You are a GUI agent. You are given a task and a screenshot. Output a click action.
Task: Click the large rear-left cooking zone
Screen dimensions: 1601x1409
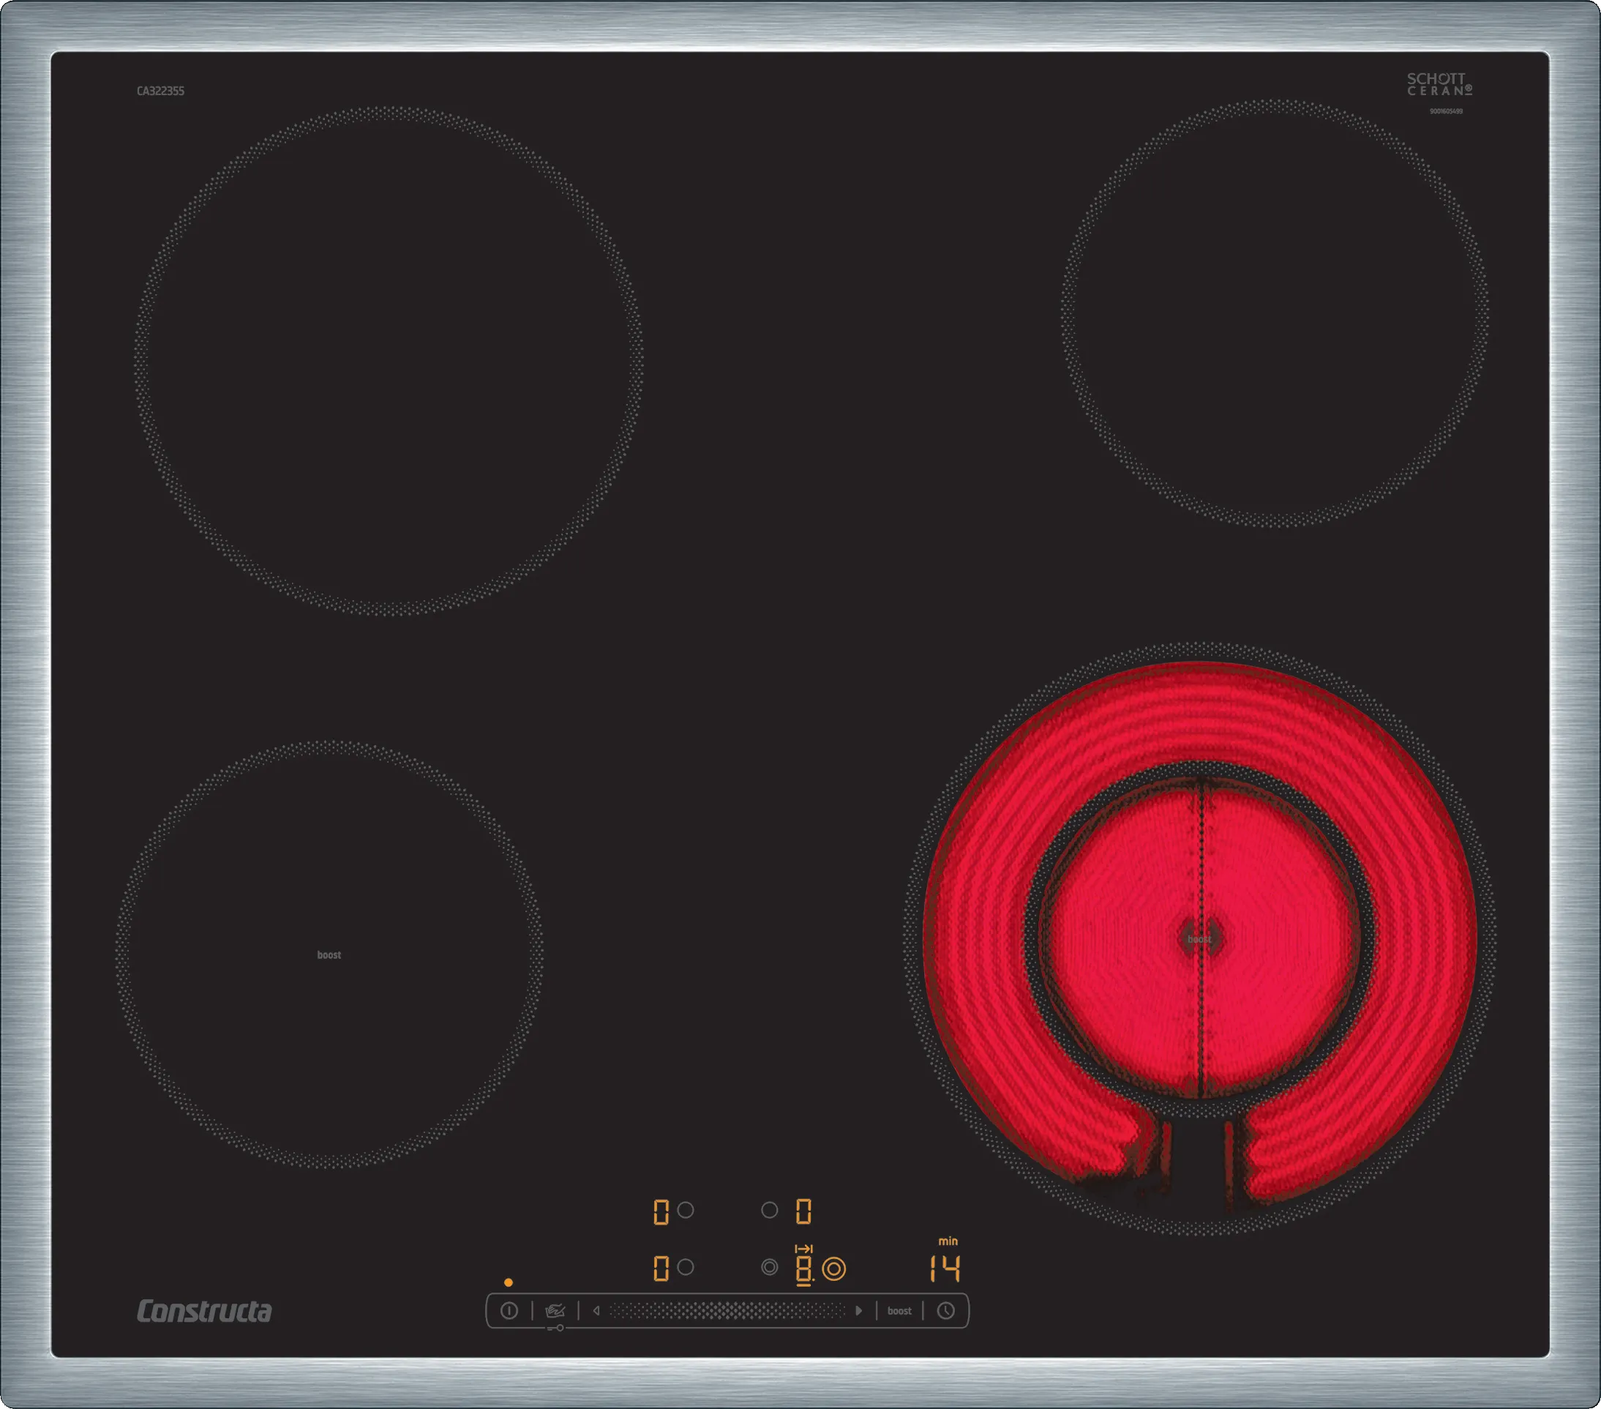click(389, 362)
